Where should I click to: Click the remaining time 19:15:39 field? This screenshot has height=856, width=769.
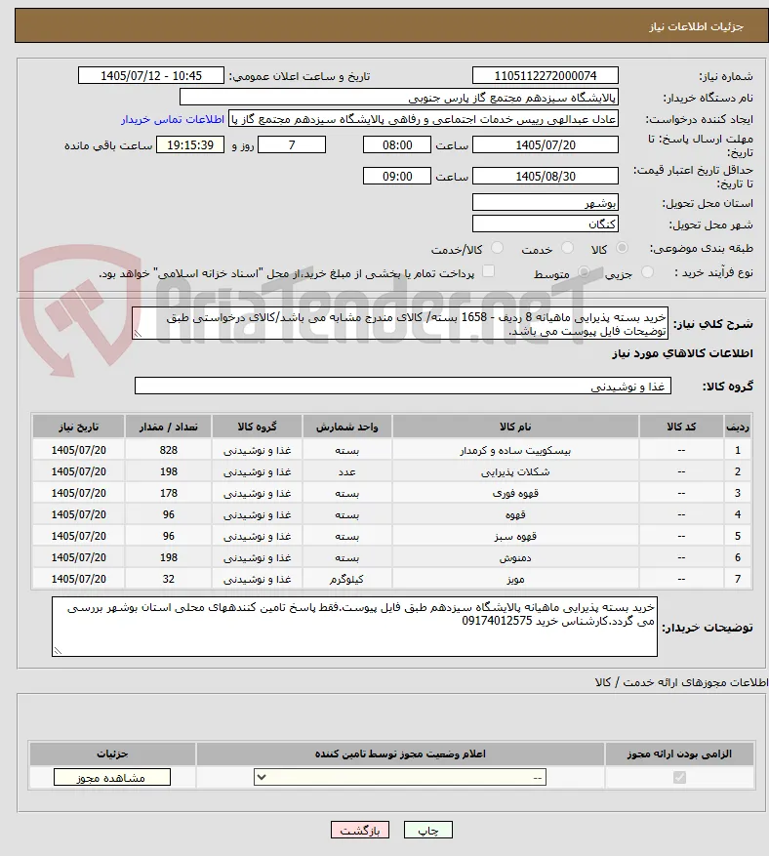[x=190, y=144]
